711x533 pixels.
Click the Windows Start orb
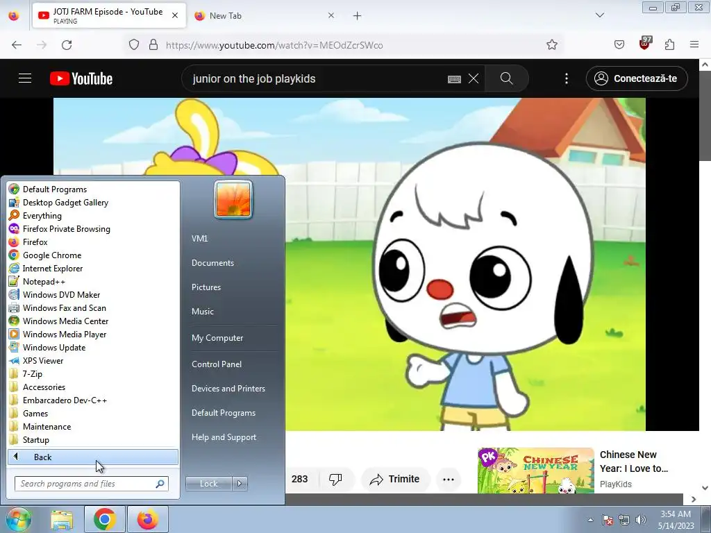[x=17, y=519]
